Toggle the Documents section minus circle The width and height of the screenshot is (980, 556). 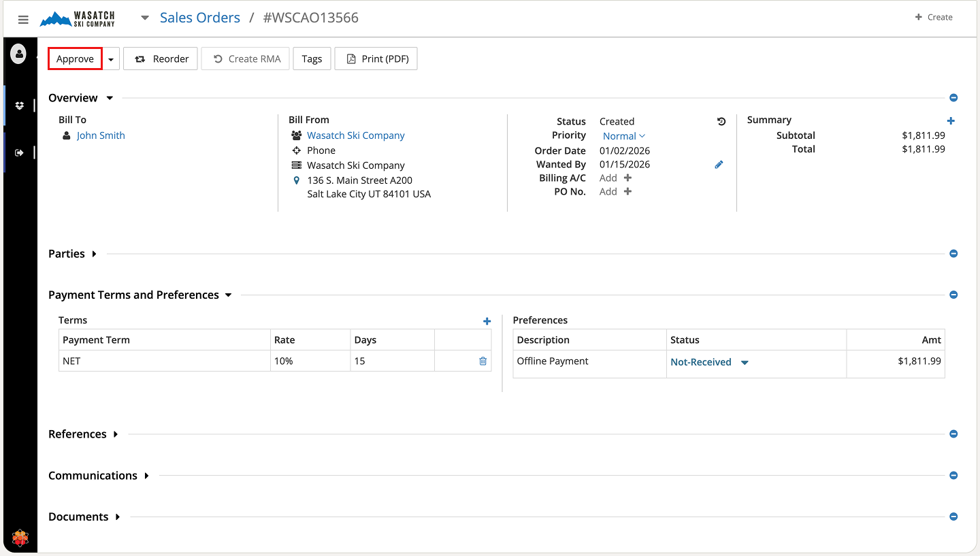coord(953,517)
